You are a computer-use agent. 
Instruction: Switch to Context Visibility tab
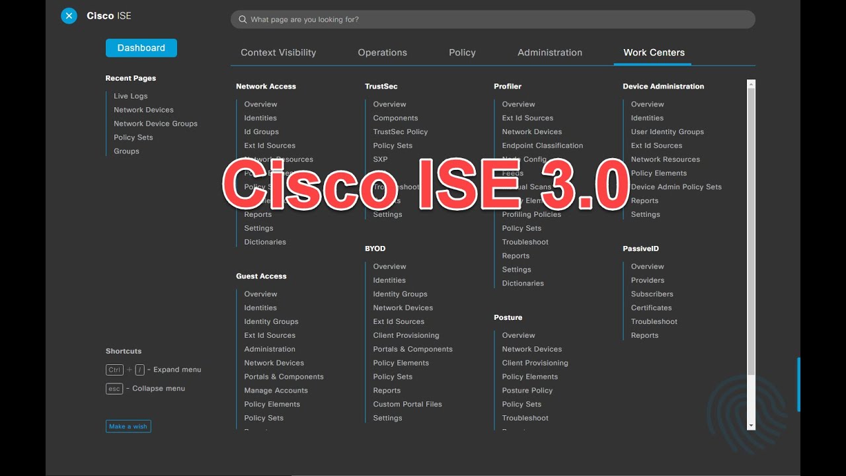pos(278,52)
